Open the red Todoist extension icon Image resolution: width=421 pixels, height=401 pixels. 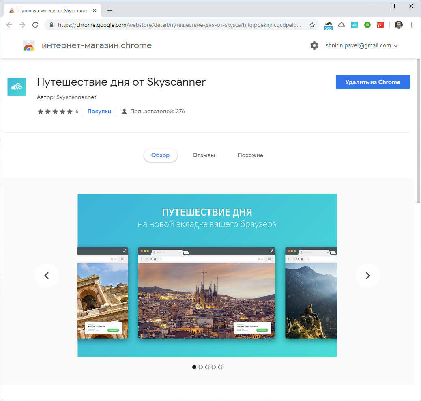(380, 25)
